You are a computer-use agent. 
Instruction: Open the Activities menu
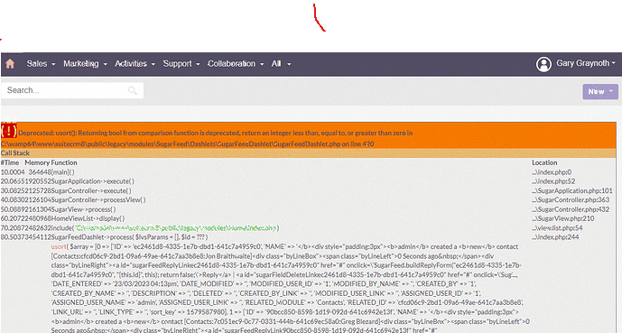[x=135, y=63]
